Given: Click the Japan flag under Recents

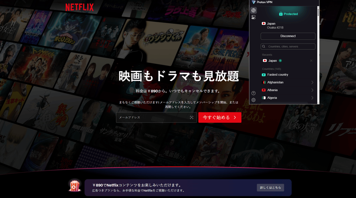Looking at the screenshot, I should click(265, 60).
